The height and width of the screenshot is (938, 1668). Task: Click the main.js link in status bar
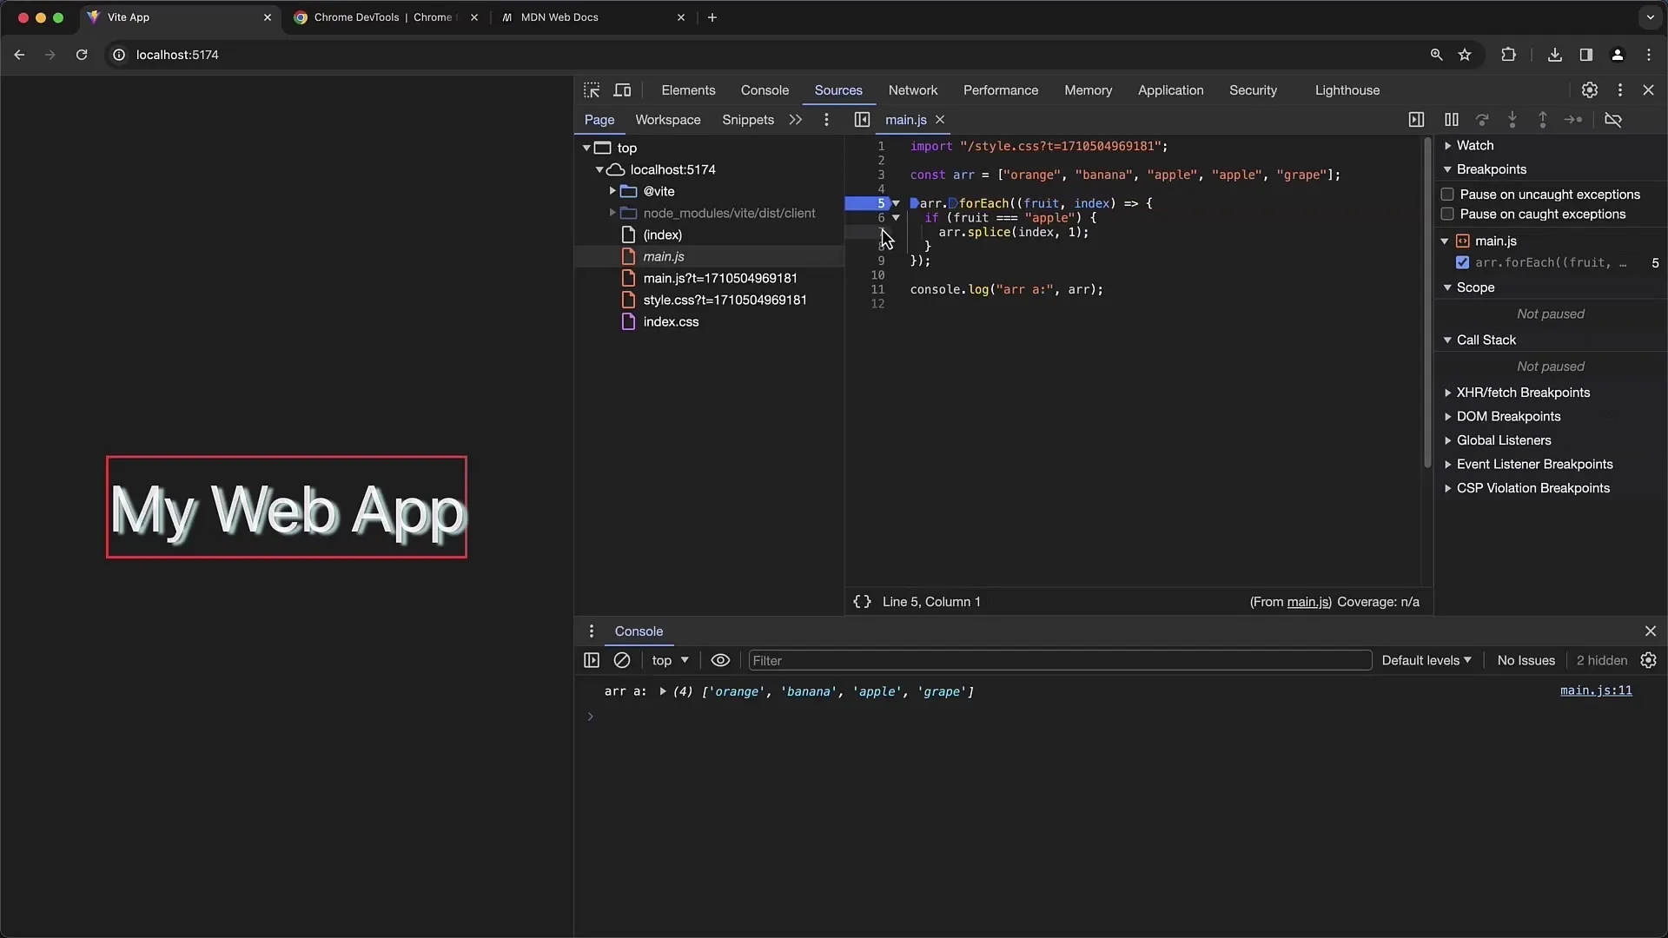coord(1307,602)
